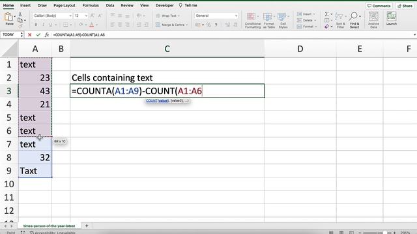The image size is (417, 234).
Task: Click the Format cells button
Action: pos(306,27)
